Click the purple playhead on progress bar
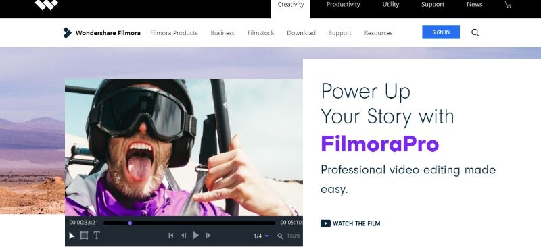541x247 pixels. (130, 223)
